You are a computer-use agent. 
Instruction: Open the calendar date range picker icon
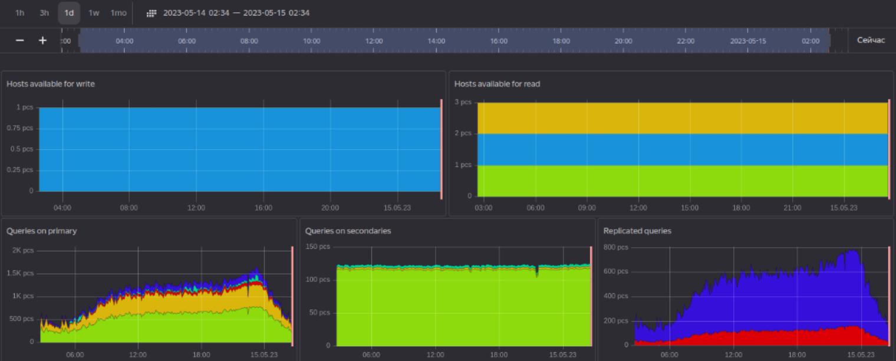[x=151, y=13]
